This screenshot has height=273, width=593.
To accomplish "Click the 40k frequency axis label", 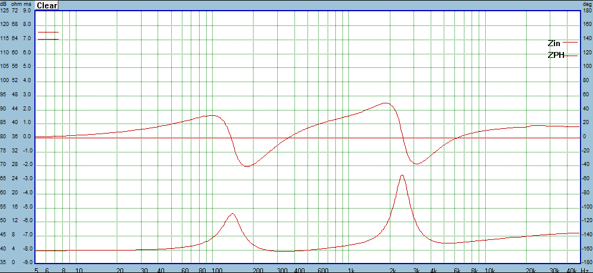I will [572, 270].
